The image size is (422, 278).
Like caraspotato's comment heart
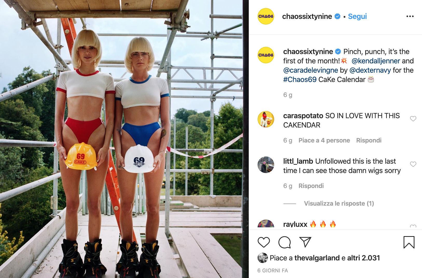(x=413, y=119)
